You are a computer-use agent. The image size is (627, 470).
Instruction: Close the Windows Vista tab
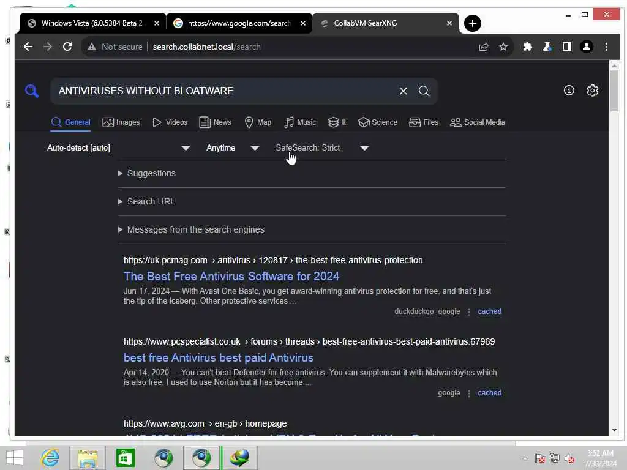tap(157, 23)
